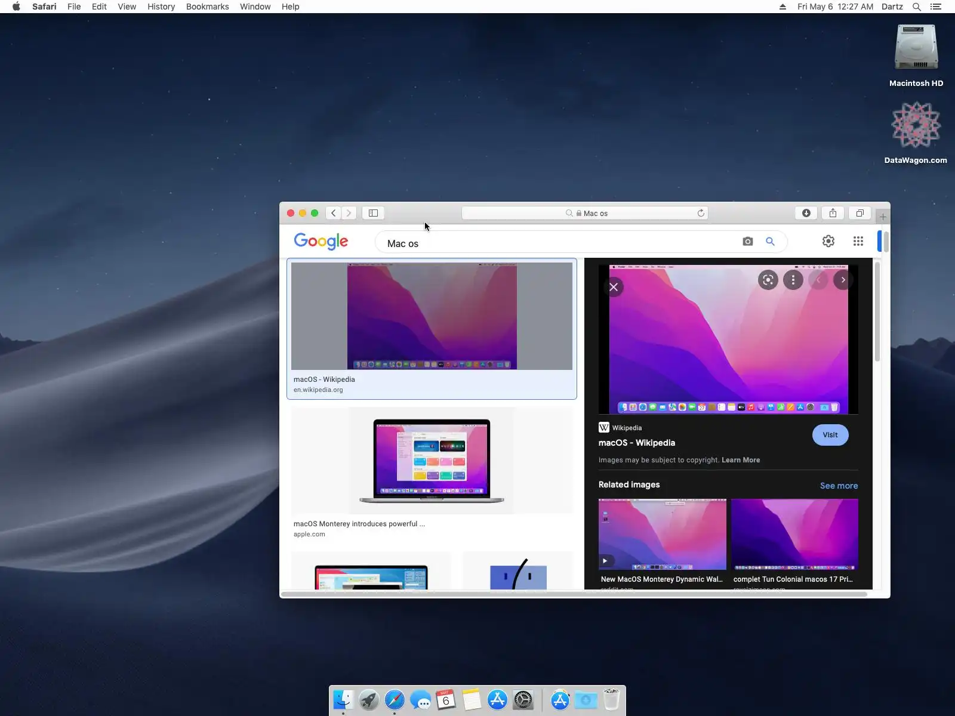The image size is (955, 716).
Task: Open Calendar from the Dock
Action: click(446, 700)
